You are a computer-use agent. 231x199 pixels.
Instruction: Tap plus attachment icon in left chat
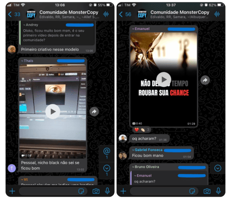click(x=12, y=191)
